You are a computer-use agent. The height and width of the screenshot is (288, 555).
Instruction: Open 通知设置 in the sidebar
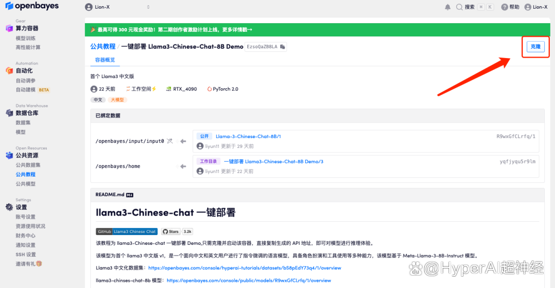(26, 245)
